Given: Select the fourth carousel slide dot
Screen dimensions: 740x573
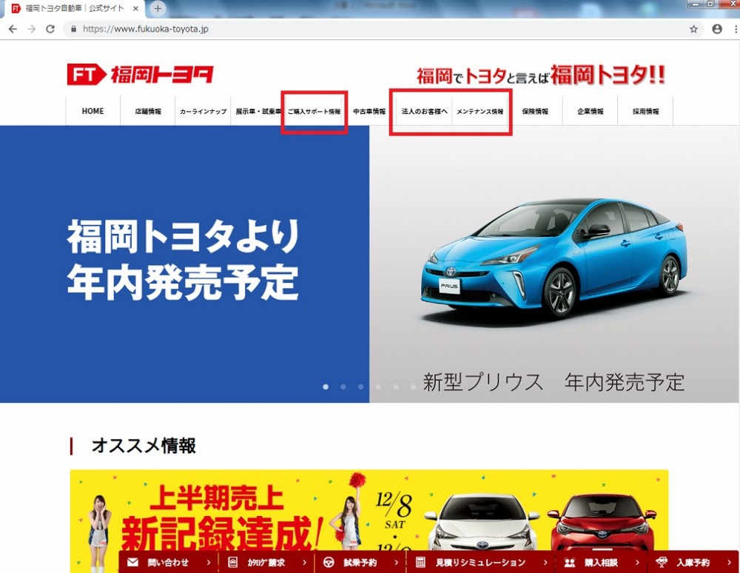Looking at the screenshot, I should pos(378,386).
